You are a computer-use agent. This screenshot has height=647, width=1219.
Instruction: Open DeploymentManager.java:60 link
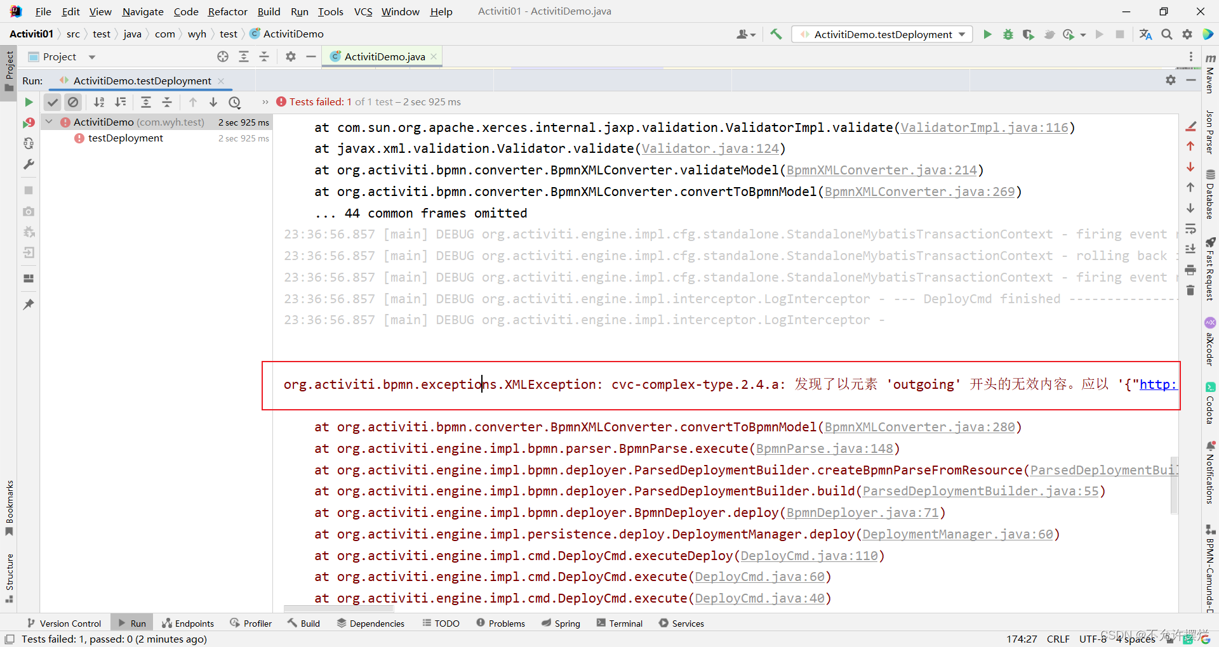coord(957,534)
